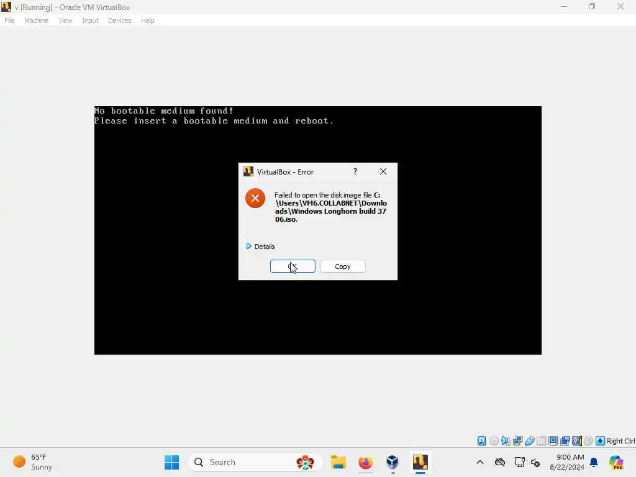636x477 pixels.
Task: Click the error message file path text
Action: [x=330, y=207]
